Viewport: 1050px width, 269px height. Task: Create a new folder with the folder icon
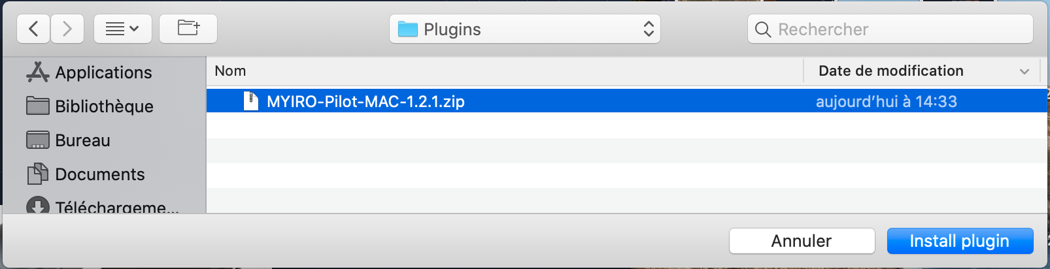(188, 29)
